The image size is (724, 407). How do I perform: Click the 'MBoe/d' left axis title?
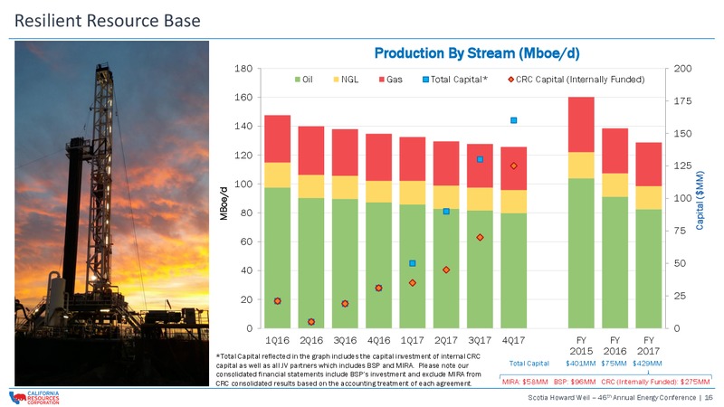pos(224,203)
